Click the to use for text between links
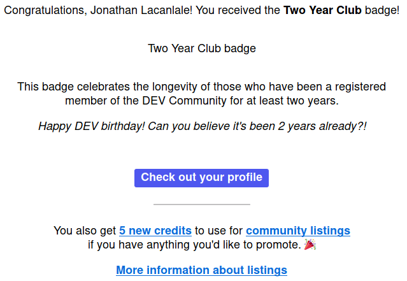This screenshot has height=281, width=407. (x=218, y=231)
